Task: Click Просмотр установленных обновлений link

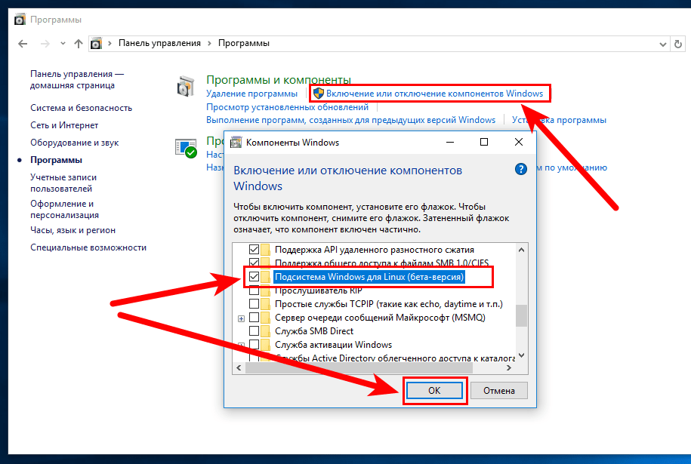Action: tap(287, 107)
